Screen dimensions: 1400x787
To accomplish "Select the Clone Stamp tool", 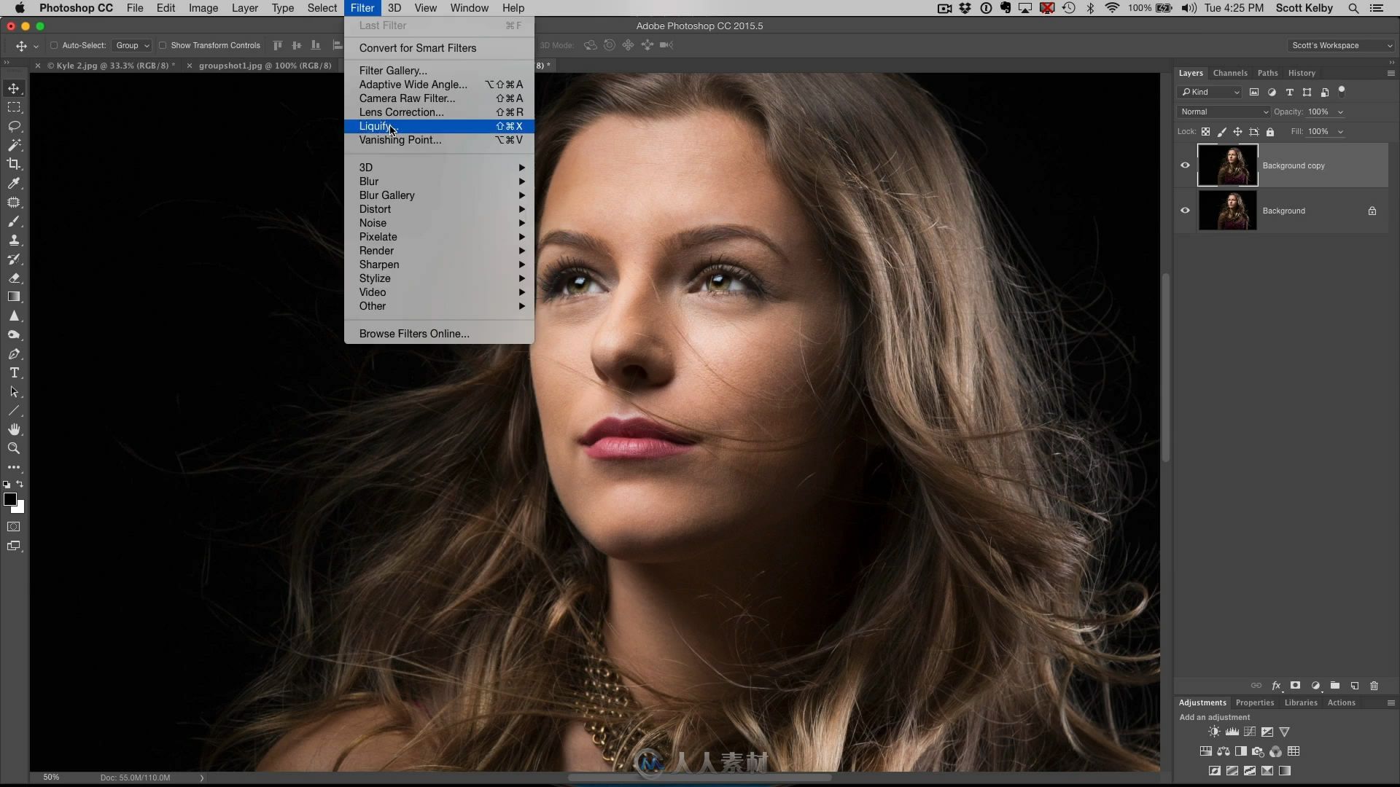I will (x=14, y=240).
